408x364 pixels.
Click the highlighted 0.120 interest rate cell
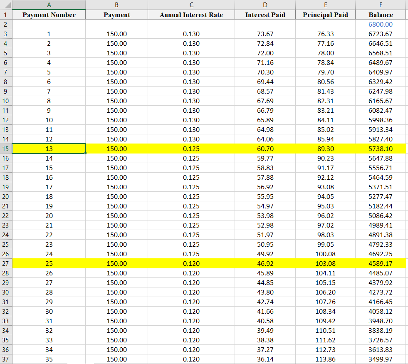click(191, 263)
